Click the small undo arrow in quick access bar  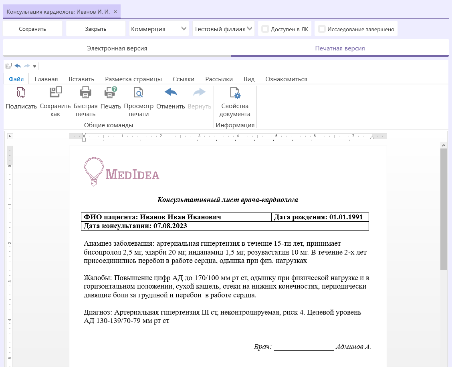18,66
